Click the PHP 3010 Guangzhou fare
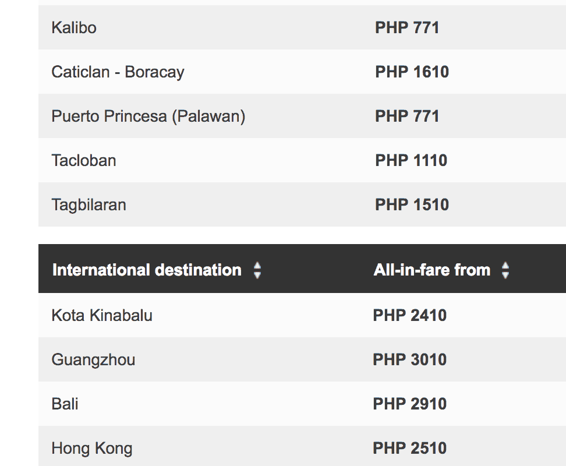The width and height of the screenshot is (566, 466). coord(410,359)
